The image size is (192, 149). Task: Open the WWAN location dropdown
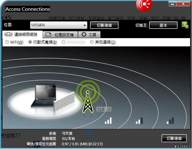coord(59,25)
